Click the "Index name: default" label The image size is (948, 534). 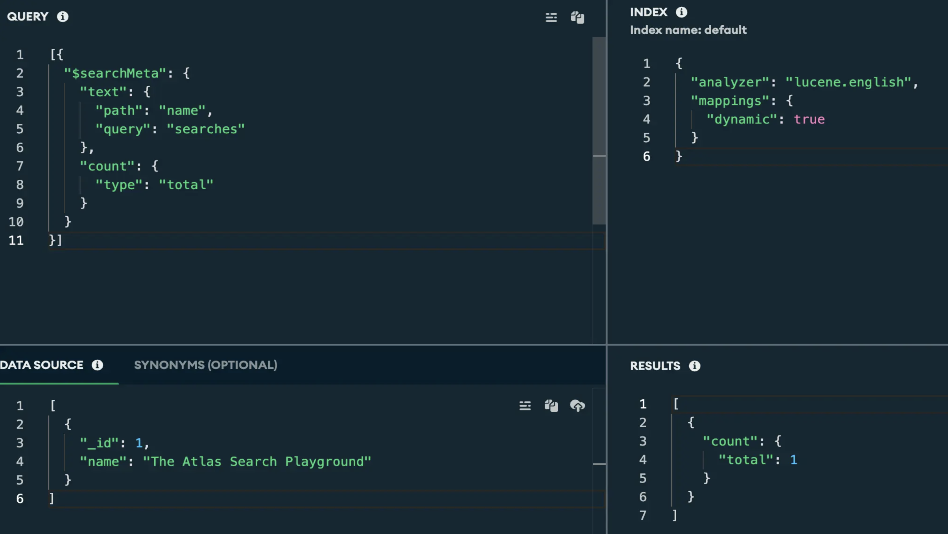click(688, 30)
